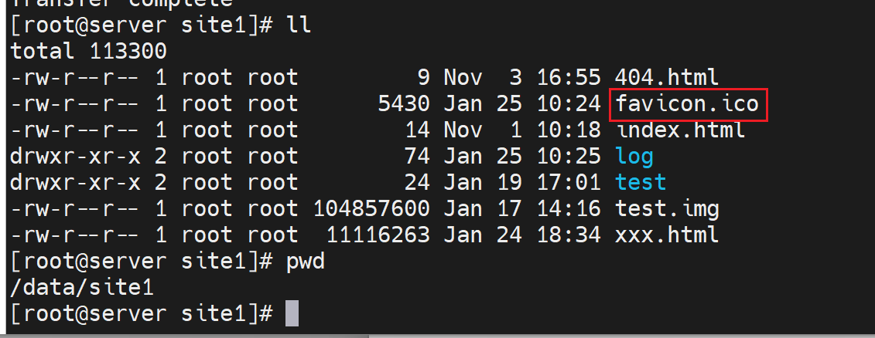Image resolution: width=875 pixels, height=338 pixels.
Task: Click the blue log directory name
Action: click(634, 157)
